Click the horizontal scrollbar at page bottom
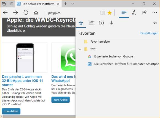Screen dimensions: 160x118 (x=38, y=116)
